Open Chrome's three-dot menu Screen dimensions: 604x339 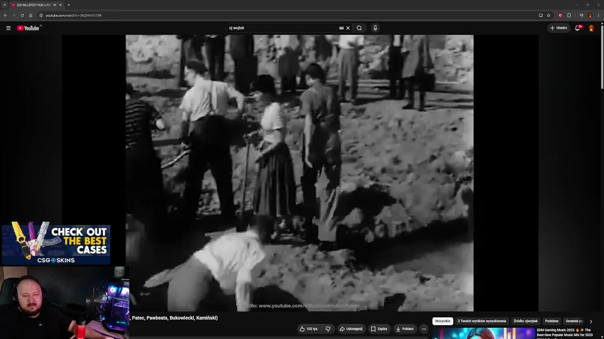point(598,16)
